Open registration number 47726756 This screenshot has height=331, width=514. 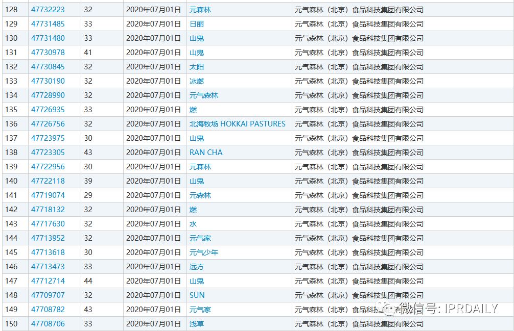[x=48, y=124]
